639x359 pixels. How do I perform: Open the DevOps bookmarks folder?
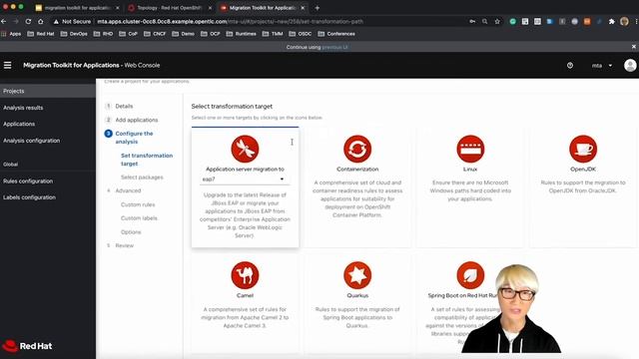74,34
